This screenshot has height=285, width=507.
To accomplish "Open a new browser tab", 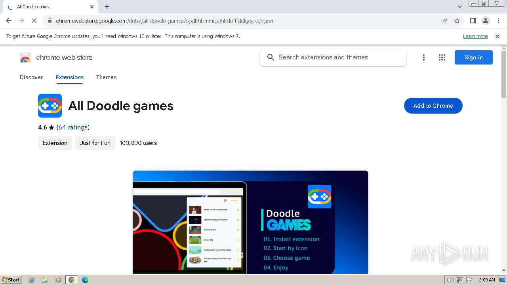I will coord(107,7).
